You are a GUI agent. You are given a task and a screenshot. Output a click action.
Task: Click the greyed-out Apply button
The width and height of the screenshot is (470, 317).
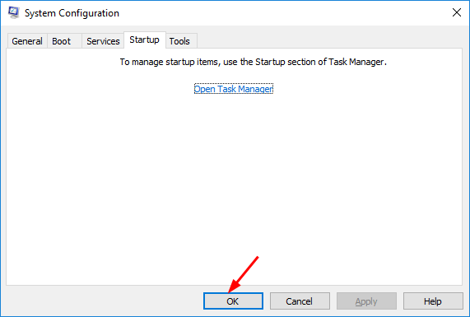366,301
